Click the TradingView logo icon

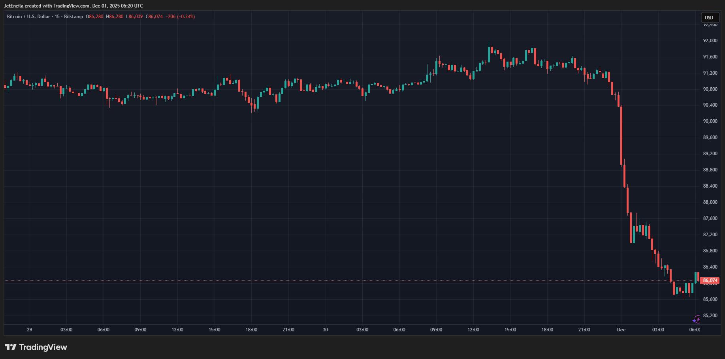click(x=11, y=347)
